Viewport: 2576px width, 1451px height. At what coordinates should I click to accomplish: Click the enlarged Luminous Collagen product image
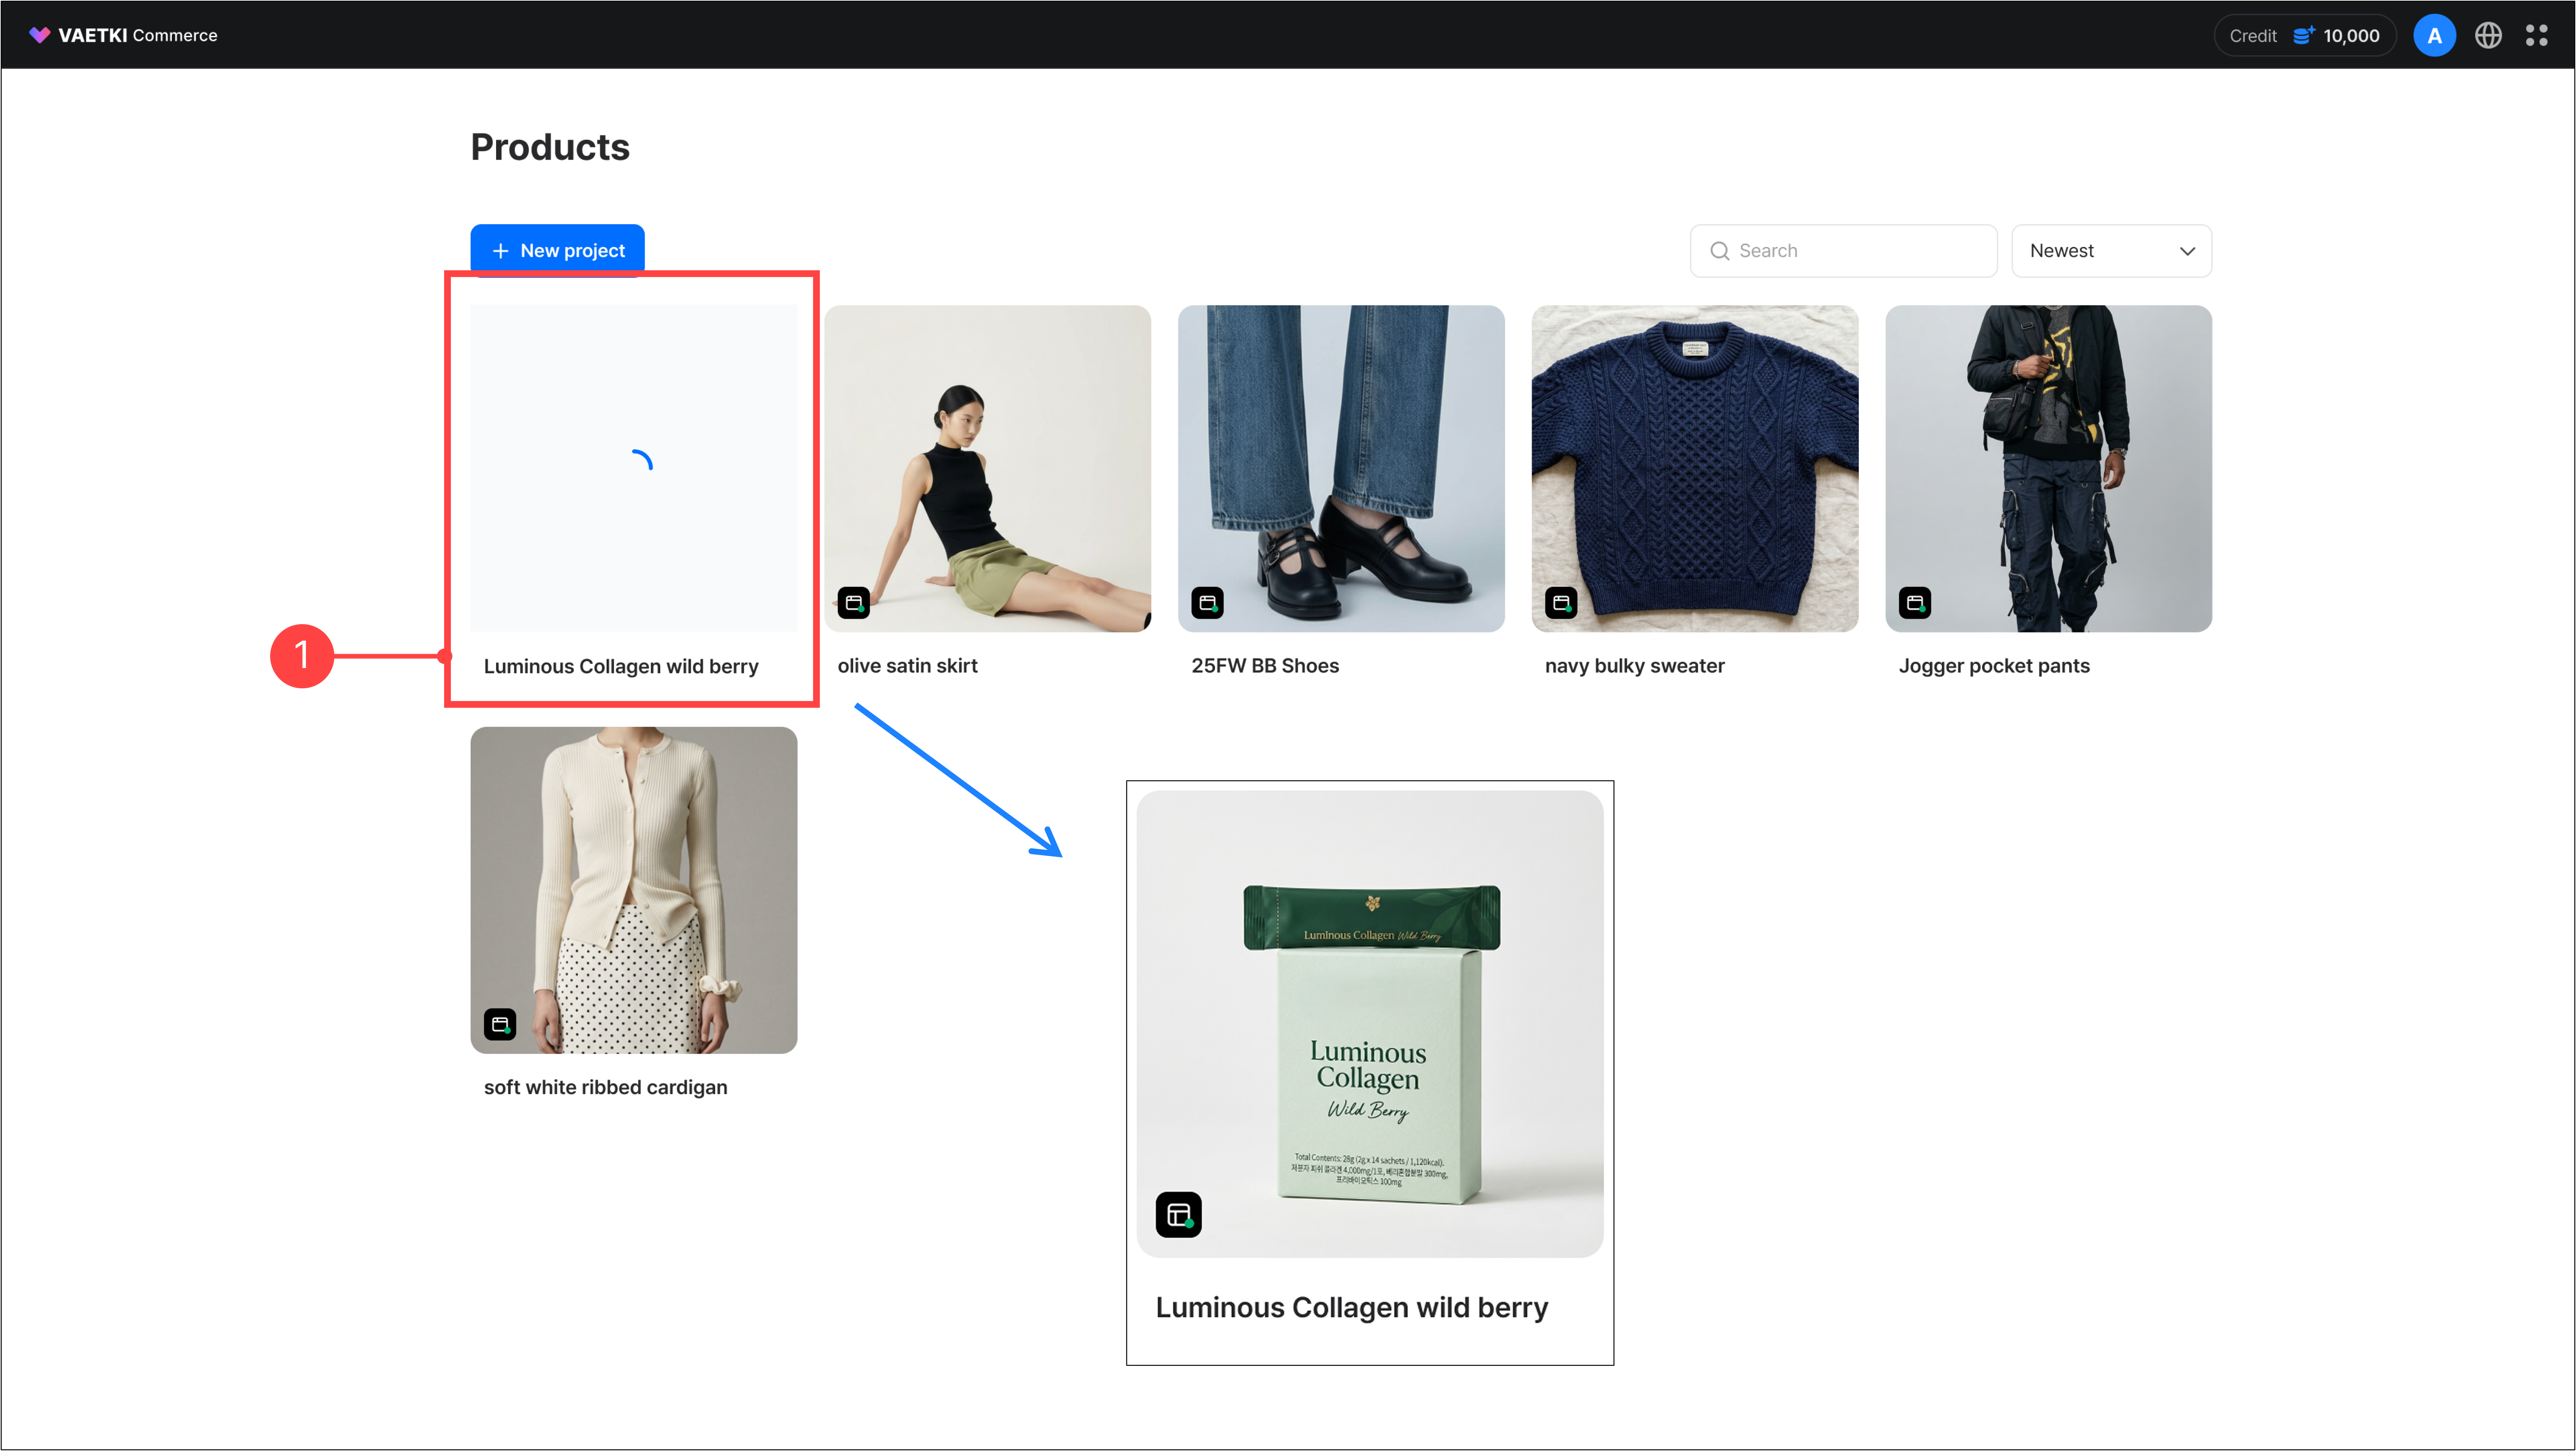click(x=1370, y=1024)
